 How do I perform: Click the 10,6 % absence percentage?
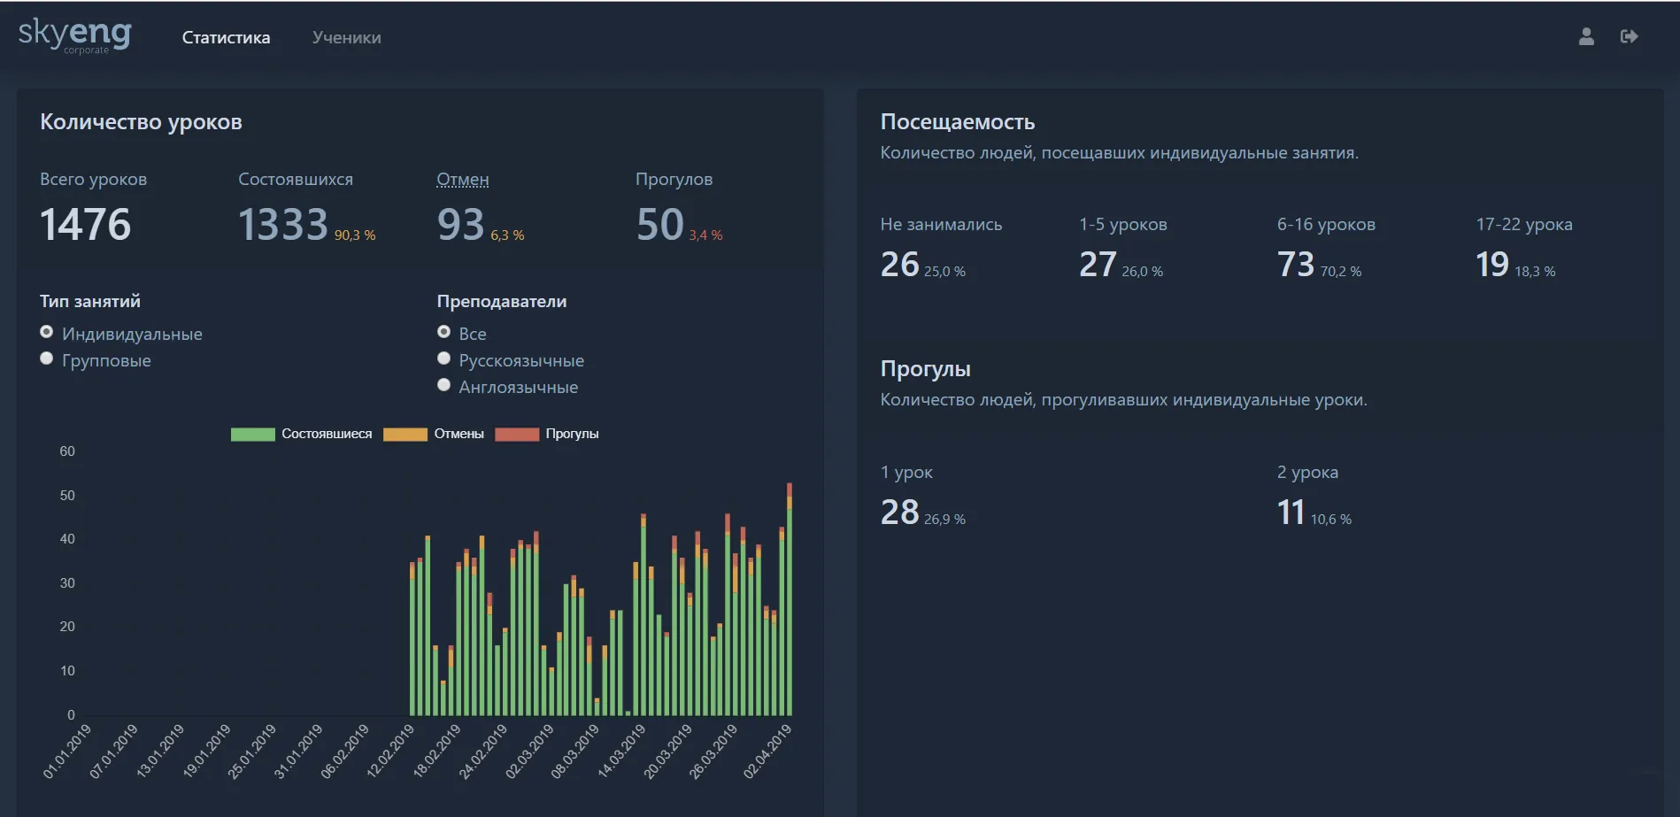[x=1331, y=520]
